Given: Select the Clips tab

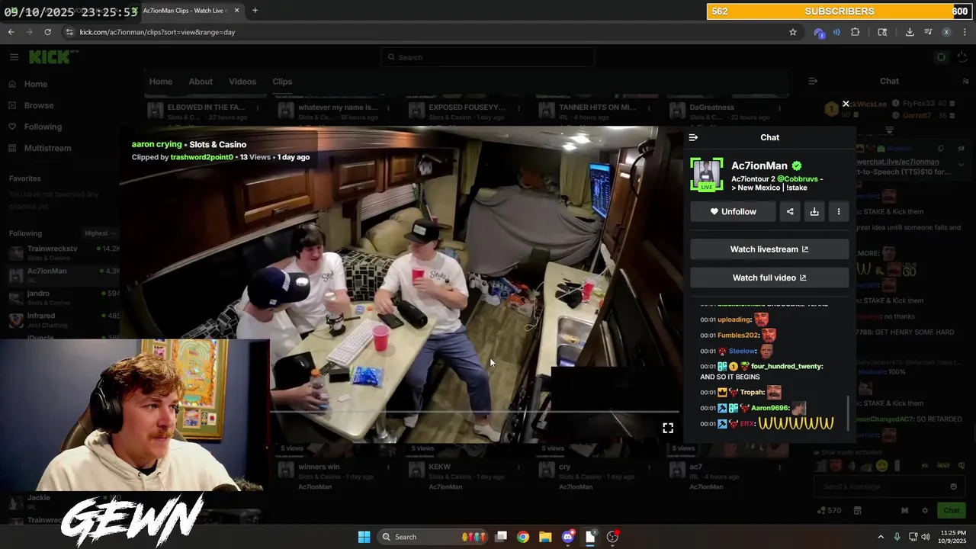Looking at the screenshot, I should (x=282, y=82).
